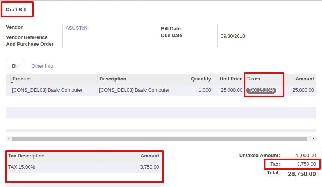This screenshot has height=187, width=322.
Task: Click the Due Date label
Action: (172, 36)
